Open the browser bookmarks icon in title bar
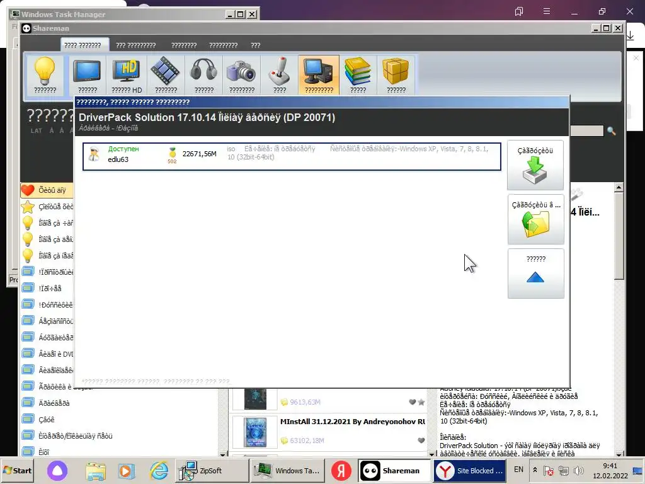This screenshot has height=484, width=645. click(519, 11)
